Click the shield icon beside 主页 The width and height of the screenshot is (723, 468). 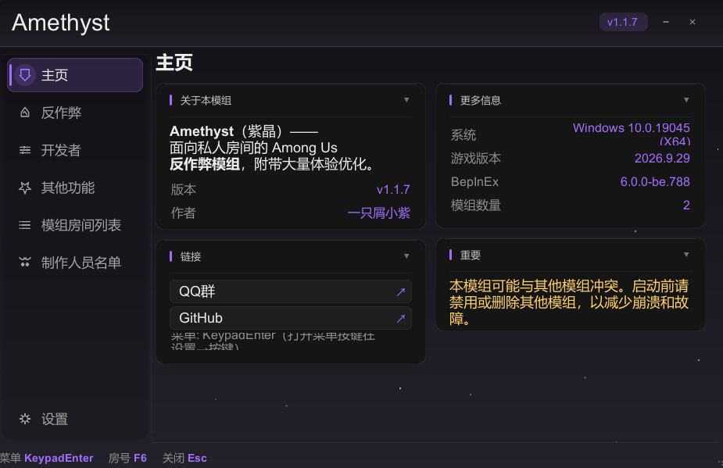[25, 75]
